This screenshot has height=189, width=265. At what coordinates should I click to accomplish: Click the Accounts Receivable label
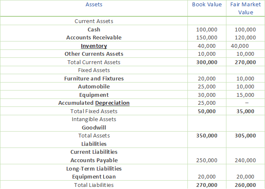tap(94, 38)
